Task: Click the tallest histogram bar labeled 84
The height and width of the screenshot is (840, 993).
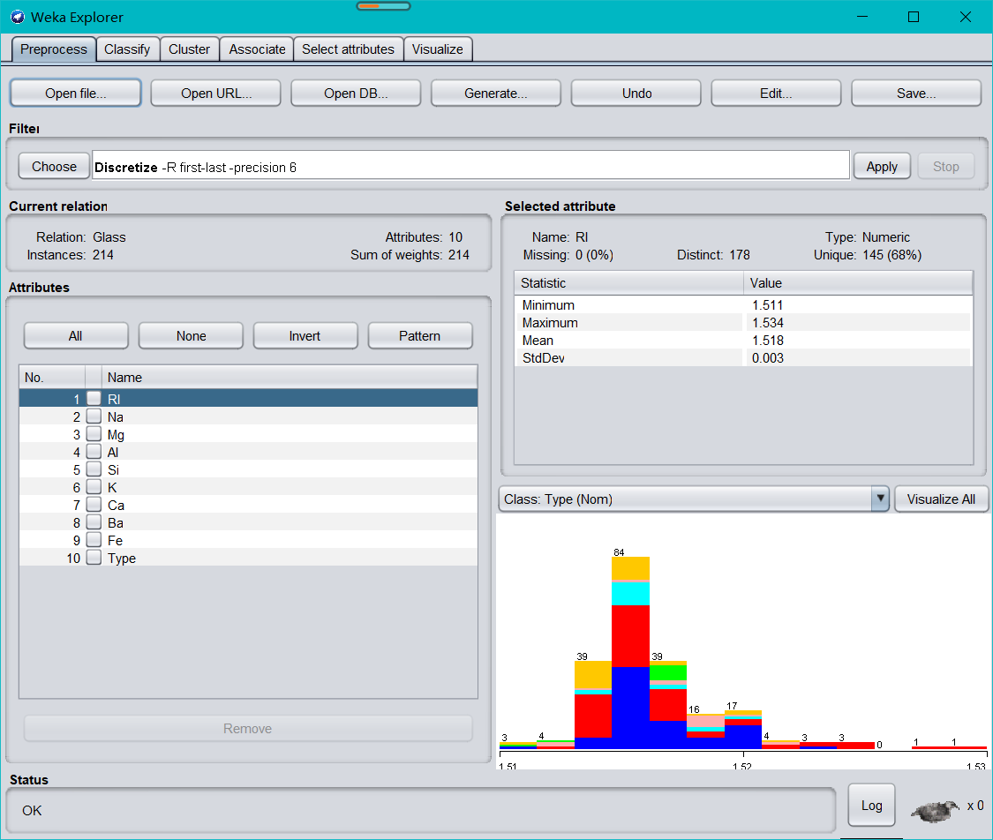Action: pos(630,653)
